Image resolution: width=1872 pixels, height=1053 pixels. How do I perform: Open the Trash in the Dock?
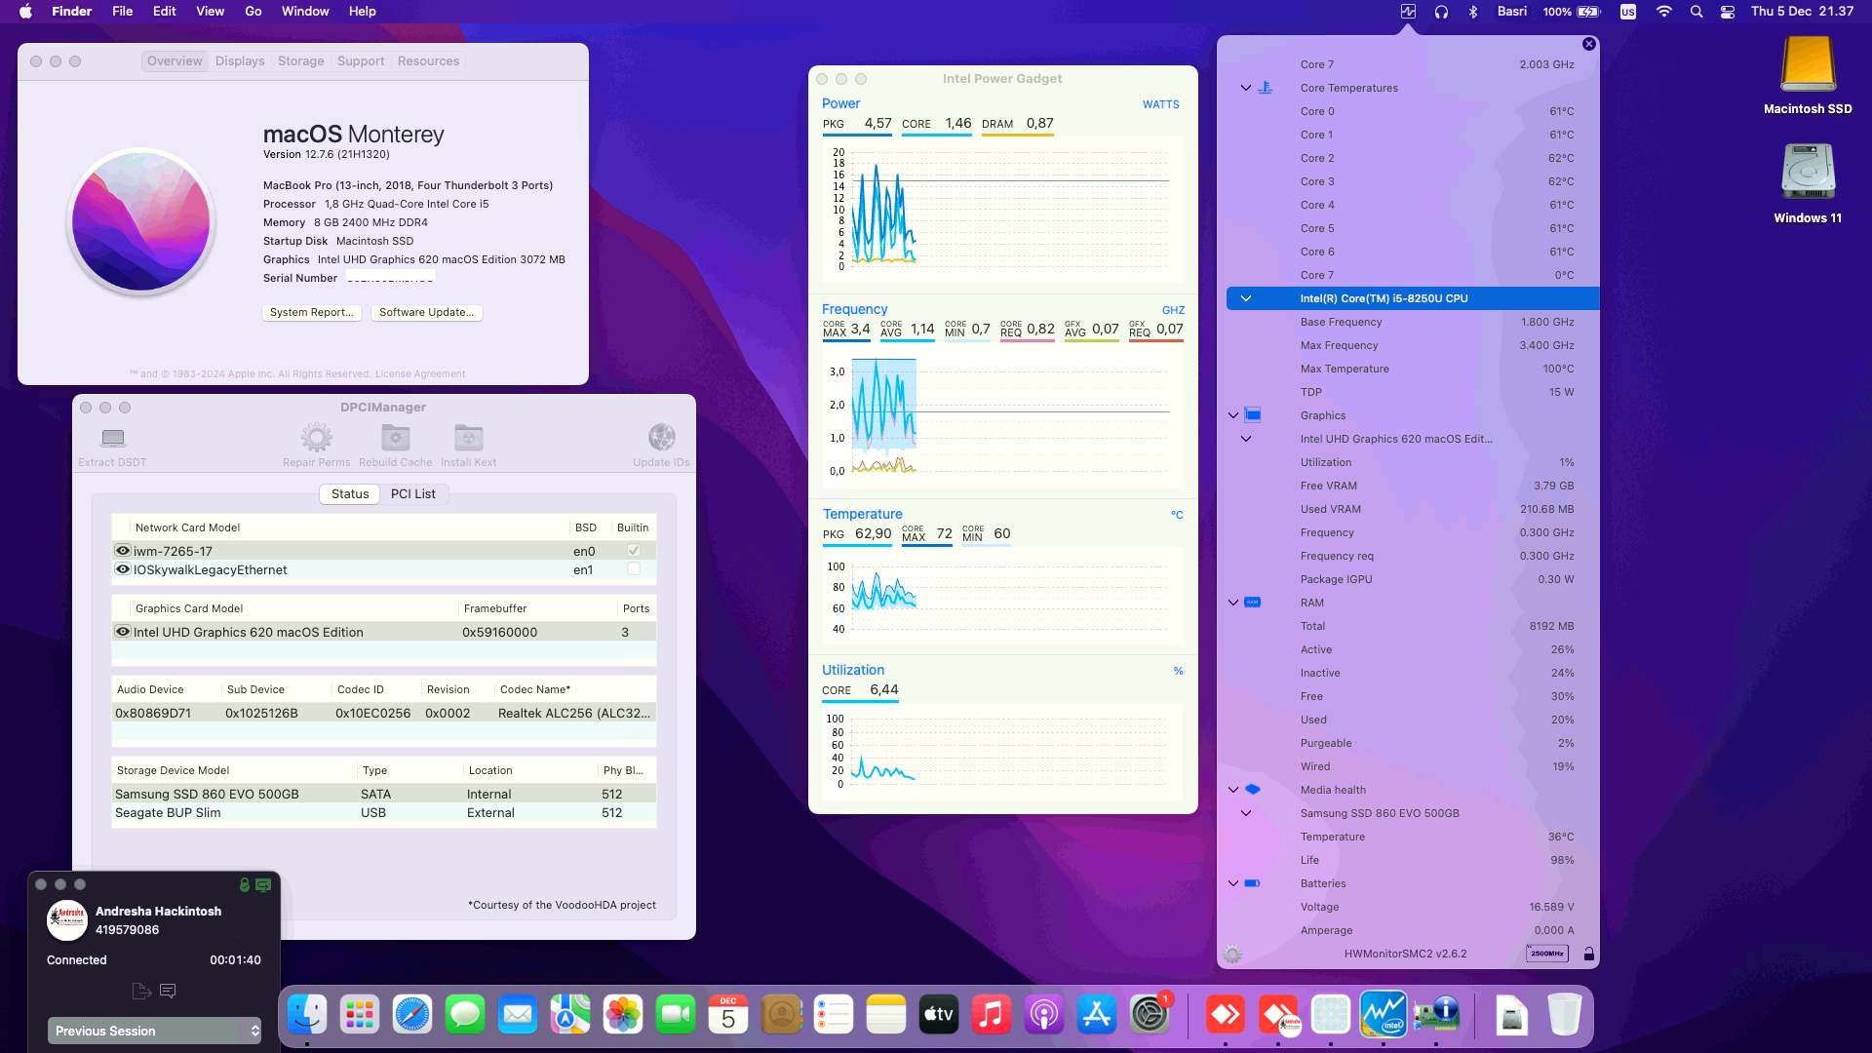click(1564, 1015)
